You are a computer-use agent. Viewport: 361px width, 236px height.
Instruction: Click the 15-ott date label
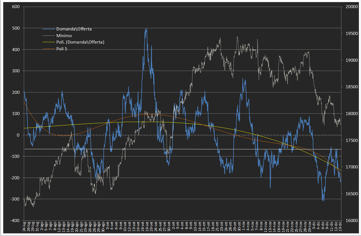pyautogui.click(x=204, y=226)
